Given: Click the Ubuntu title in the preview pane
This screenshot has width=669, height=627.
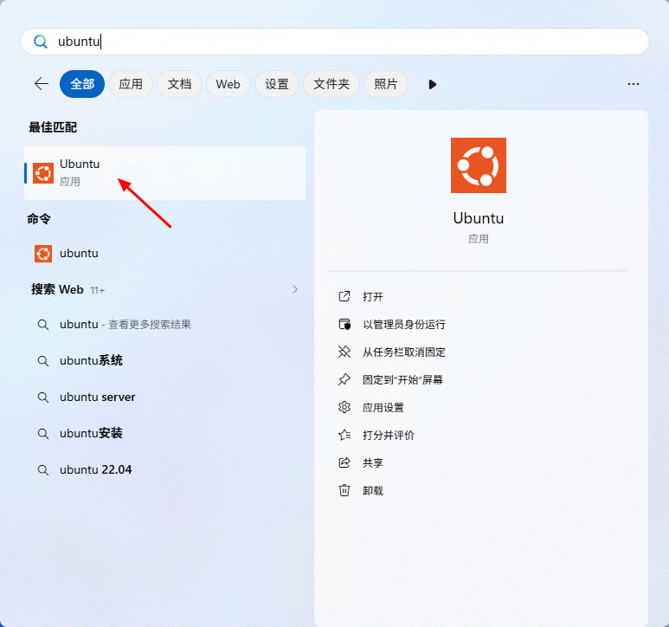Looking at the screenshot, I should point(479,218).
